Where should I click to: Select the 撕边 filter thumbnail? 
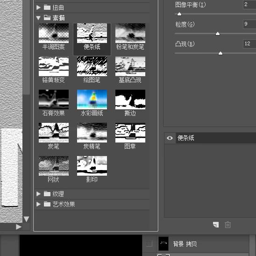click(x=130, y=100)
